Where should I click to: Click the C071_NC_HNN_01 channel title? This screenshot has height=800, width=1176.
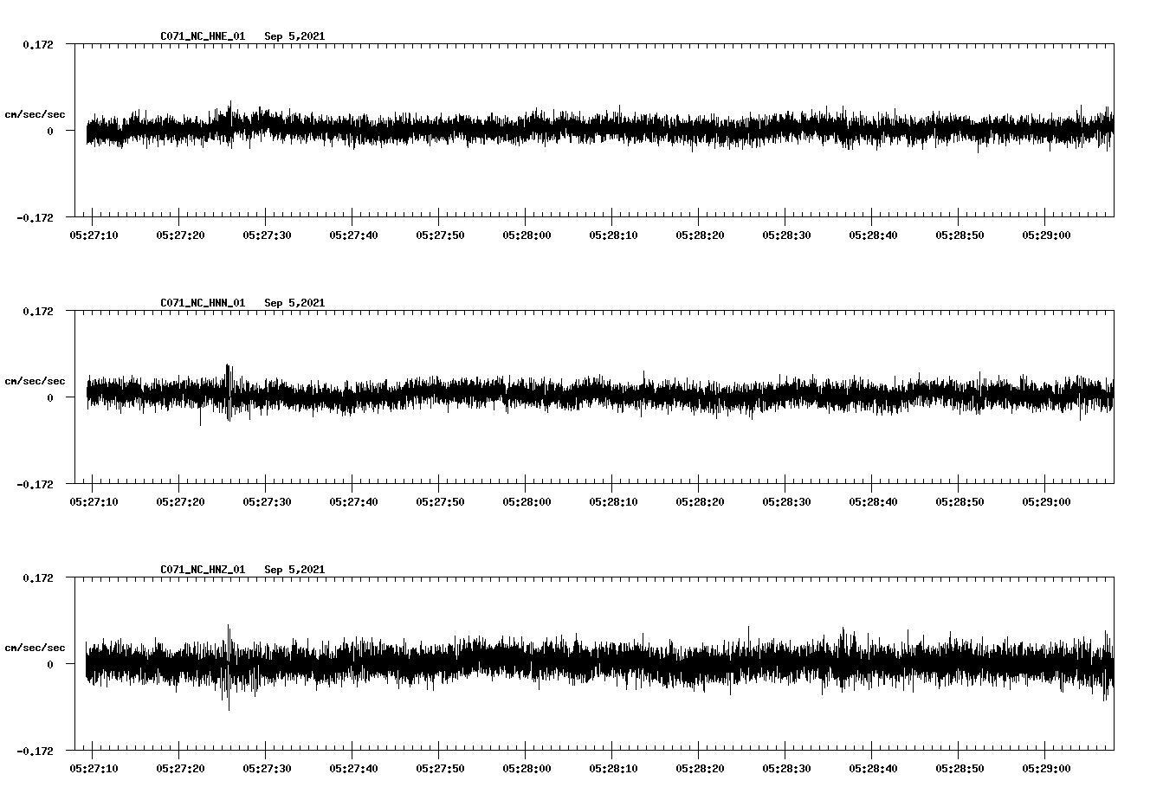pos(203,303)
